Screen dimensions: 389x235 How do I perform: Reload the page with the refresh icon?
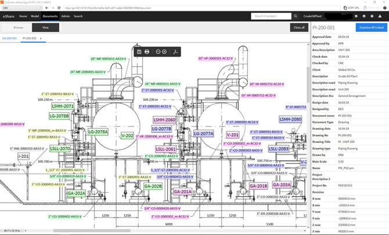pos(59,8)
